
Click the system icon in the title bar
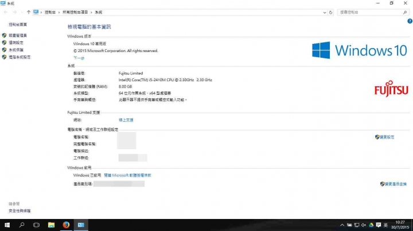click(3, 3)
